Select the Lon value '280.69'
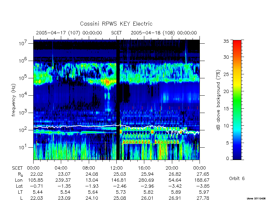The image size is (266, 200). 147,180
